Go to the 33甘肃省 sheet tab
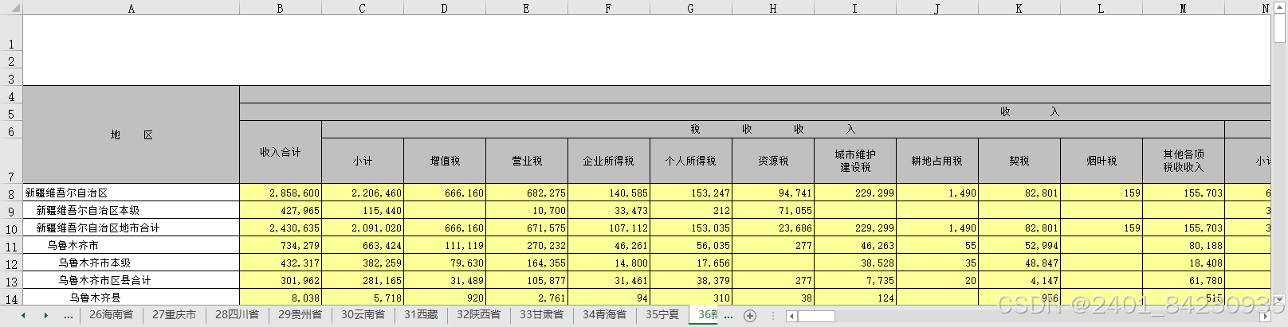Screen dimensions: 1288x327 (541, 315)
